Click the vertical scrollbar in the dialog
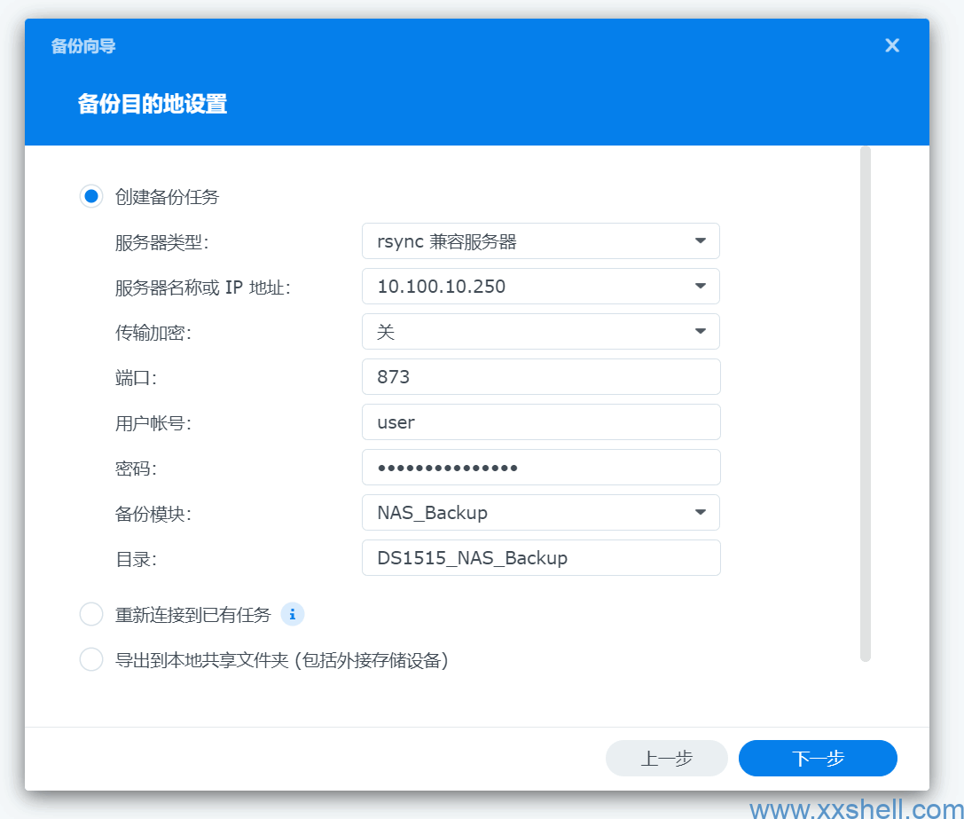Image resolution: width=964 pixels, height=819 pixels. [866, 404]
